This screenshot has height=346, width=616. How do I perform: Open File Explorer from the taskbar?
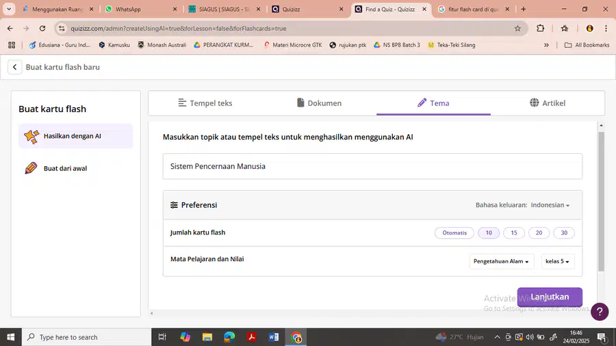pyautogui.click(x=207, y=337)
